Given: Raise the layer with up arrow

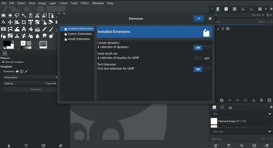Looking at the screenshot, I should tap(230, 100).
